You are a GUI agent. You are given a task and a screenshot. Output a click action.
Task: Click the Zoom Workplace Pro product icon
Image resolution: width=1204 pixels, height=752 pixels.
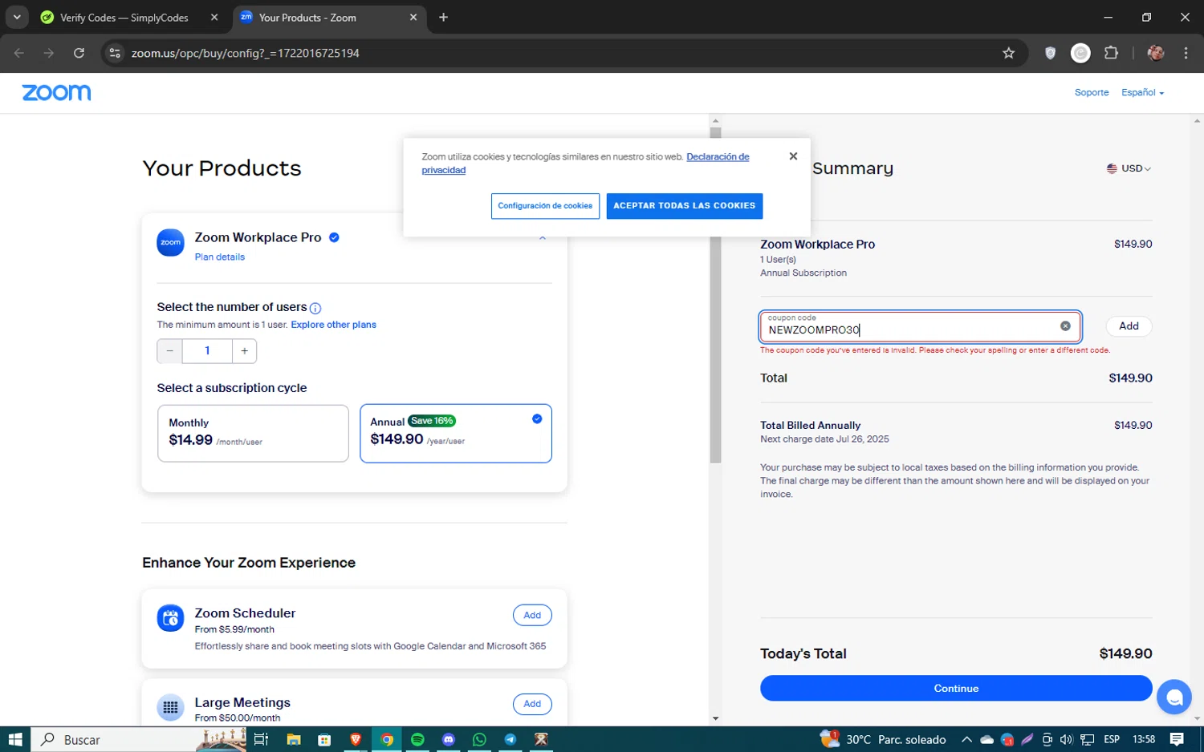point(170,242)
